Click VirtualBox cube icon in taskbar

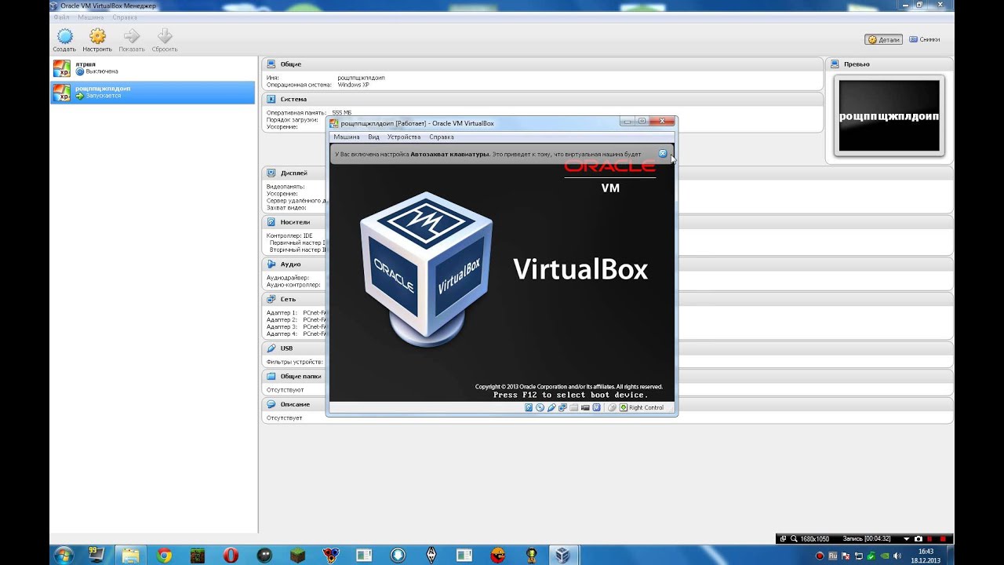click(562, 555)
